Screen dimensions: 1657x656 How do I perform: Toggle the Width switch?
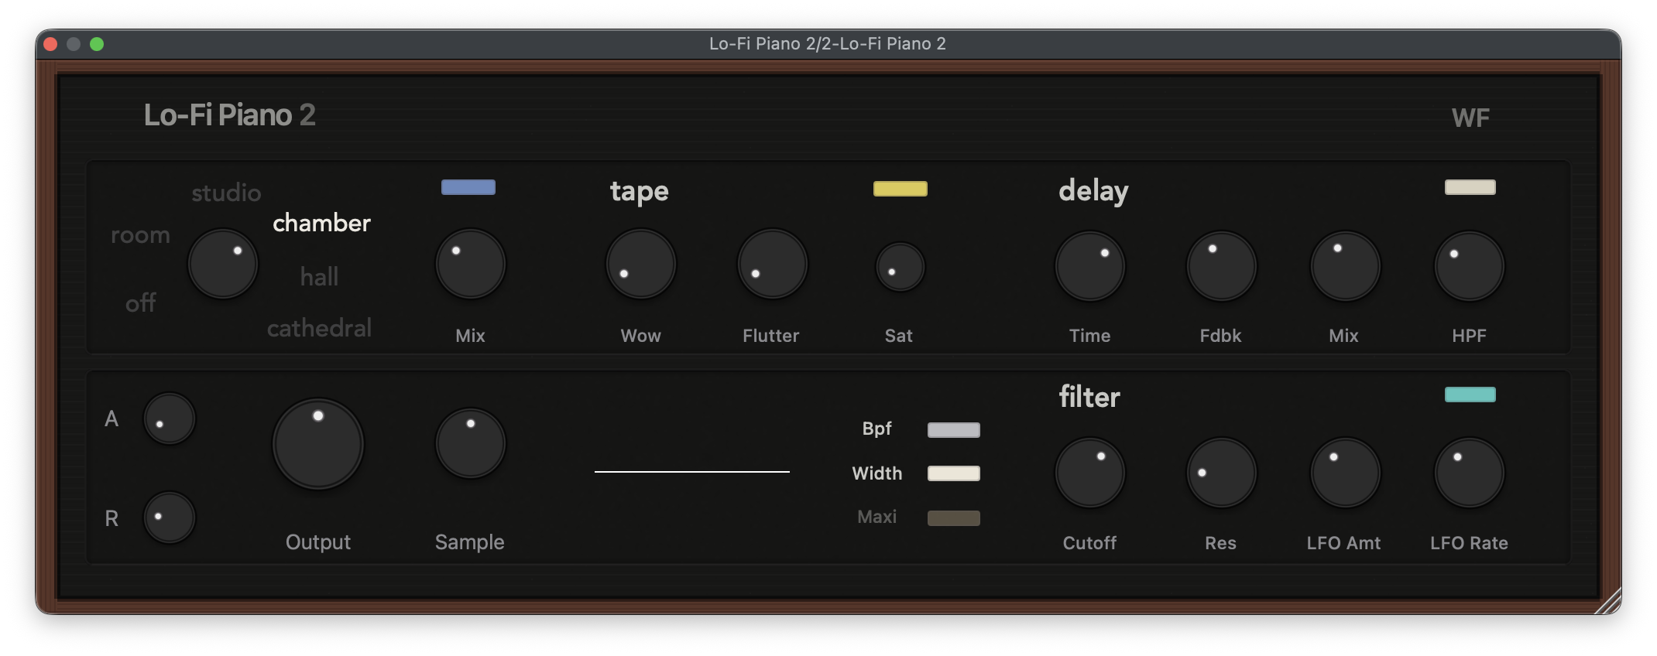[954, 473]
